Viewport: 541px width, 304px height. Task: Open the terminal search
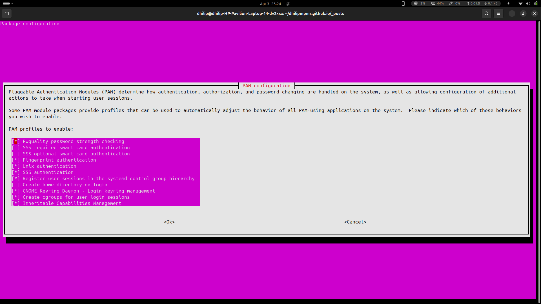[486, 13]
